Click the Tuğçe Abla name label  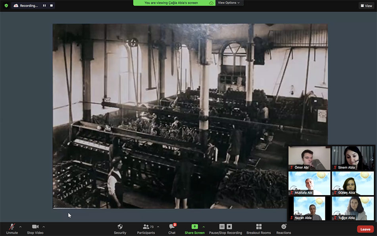[x=346, y=218]
